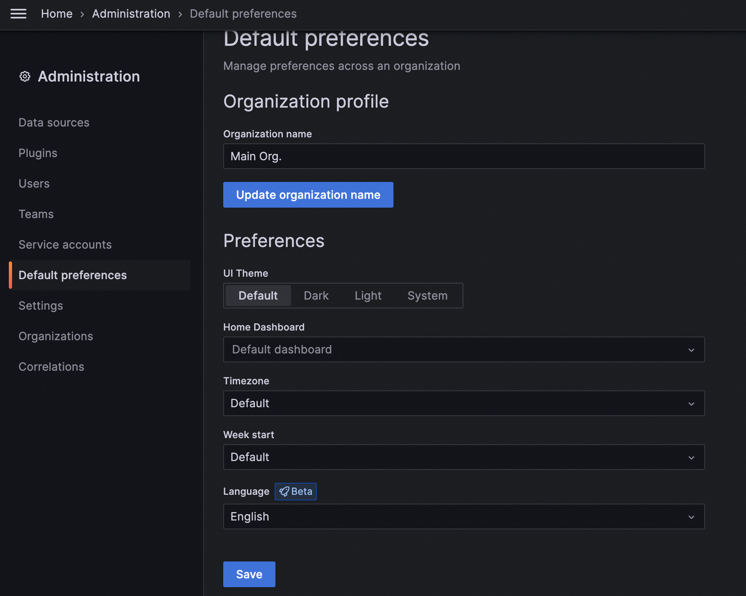The image size is (746, 596).
Task: Click the Save preferences button
Action: click(249, 574)
